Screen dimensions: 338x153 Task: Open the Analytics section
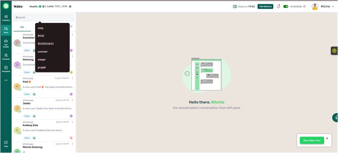pos(6,18)
